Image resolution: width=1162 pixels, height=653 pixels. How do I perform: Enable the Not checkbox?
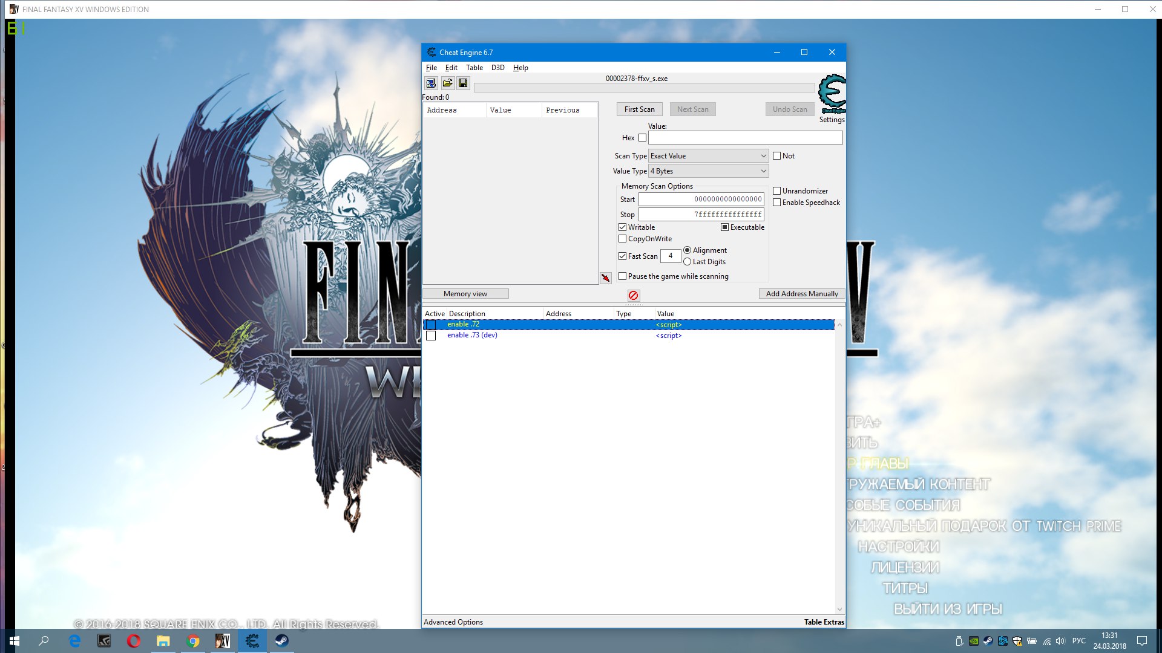[x=776, y=156]
